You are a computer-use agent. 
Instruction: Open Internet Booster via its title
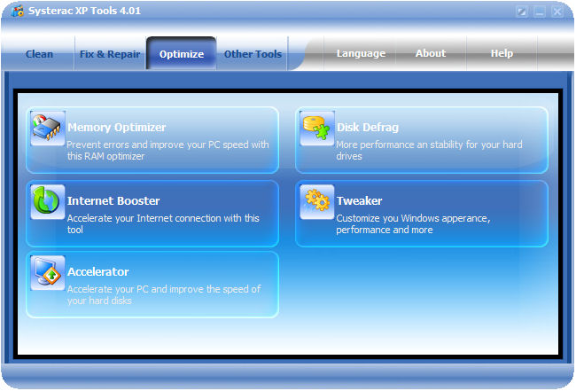[x=113, y=200]
